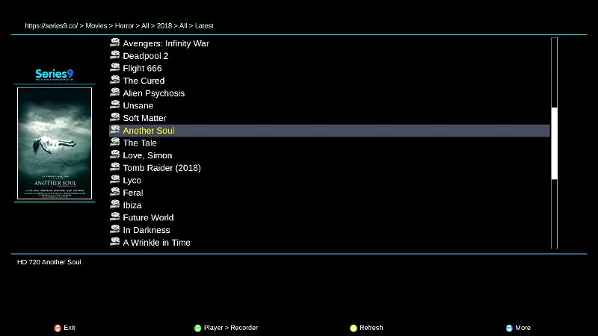The width and height of the screenshot is (598, 336).
Task: Open Lyco movie entry
Action: point(132,181)
